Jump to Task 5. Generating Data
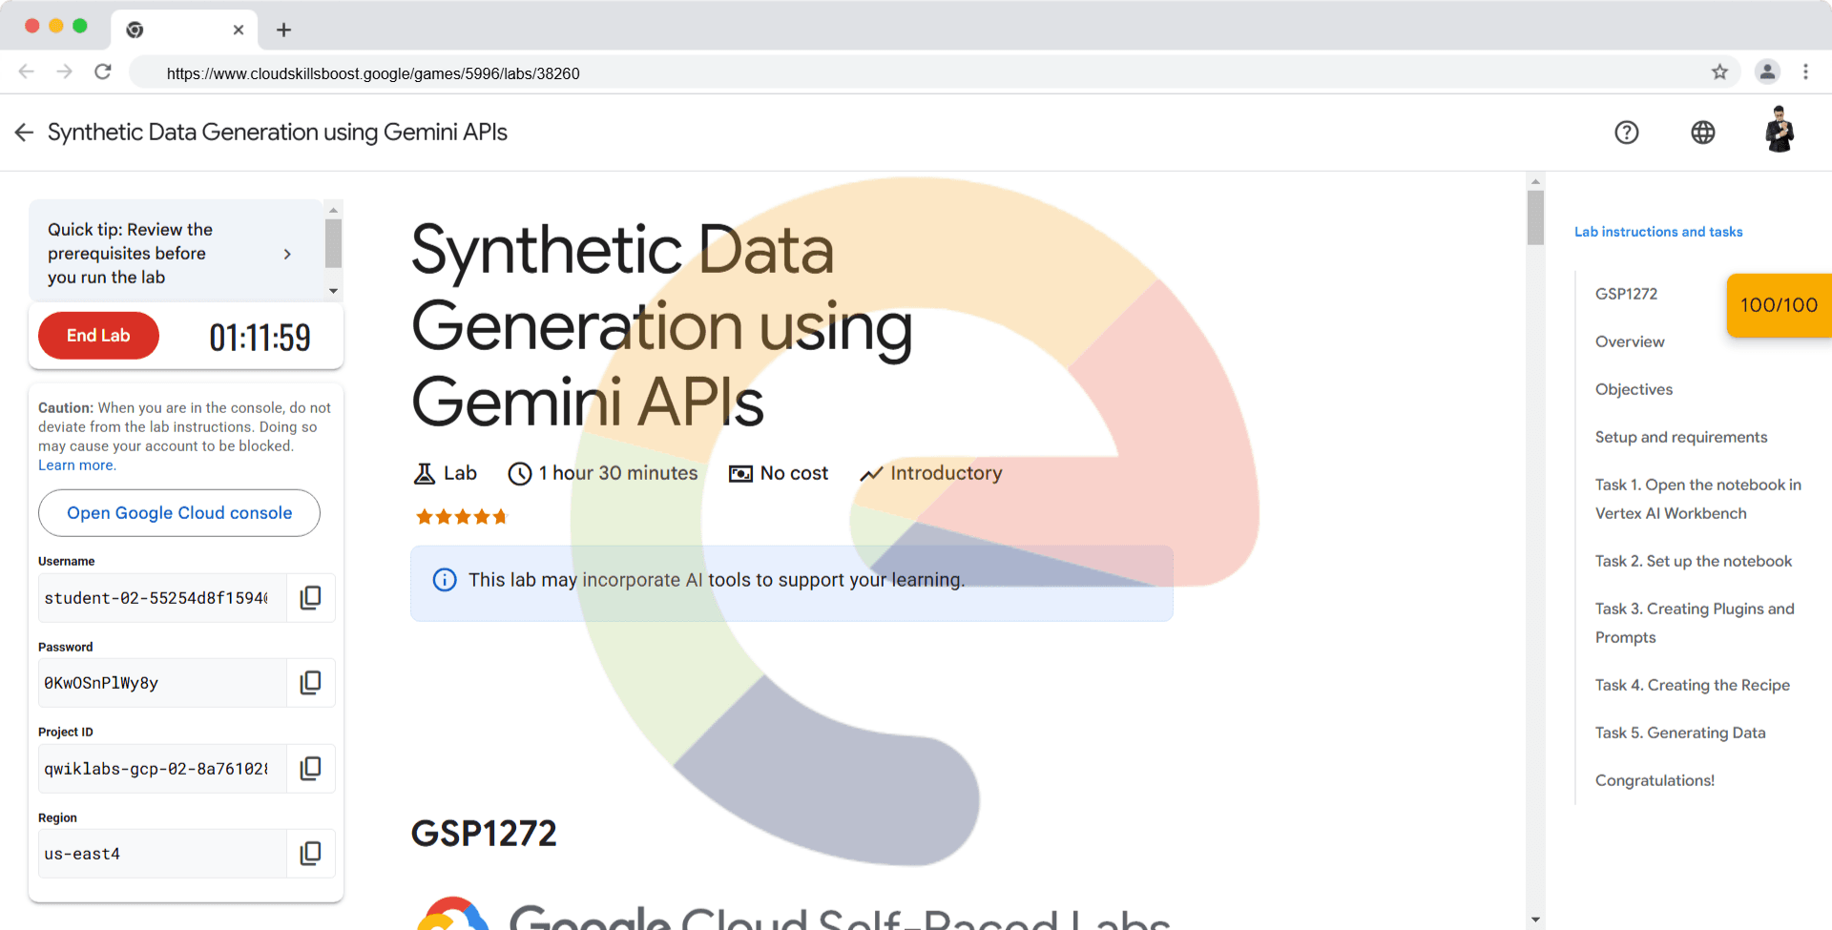Viewport: 1832px width, 930px height. point(1679,733)
